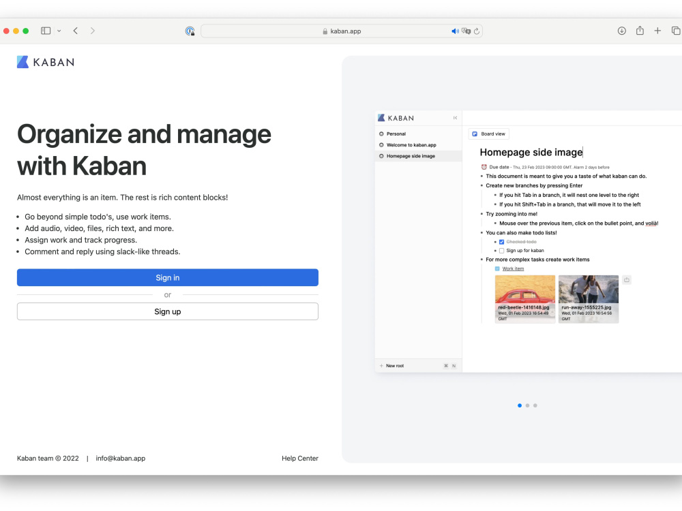The width and height of the screenshot is (682, 511).
Task: Select Welcome to kaban.app sidebar item
Action: tap(418, 144)
